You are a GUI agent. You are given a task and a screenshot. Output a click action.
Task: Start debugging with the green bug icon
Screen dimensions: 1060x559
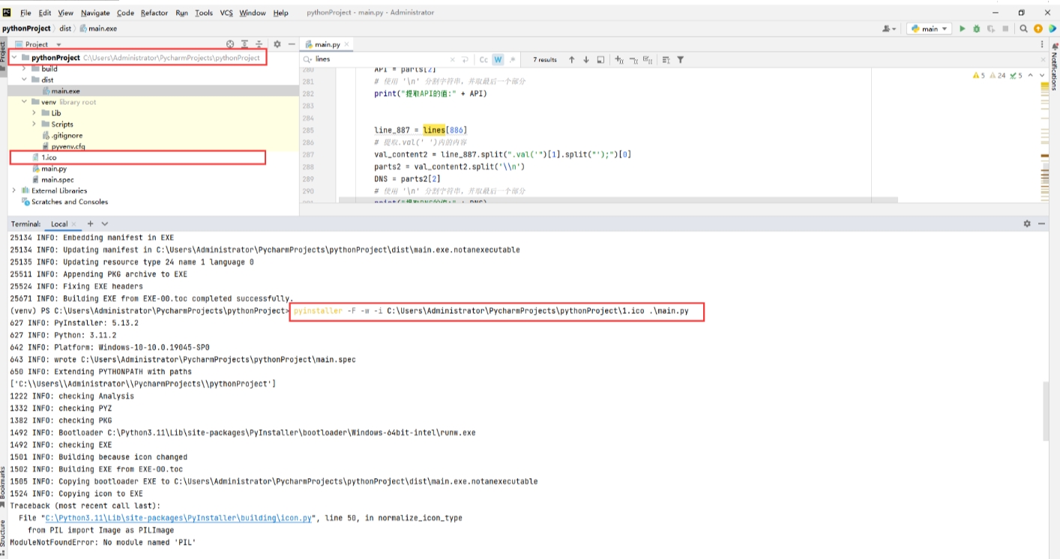(976, 28)
